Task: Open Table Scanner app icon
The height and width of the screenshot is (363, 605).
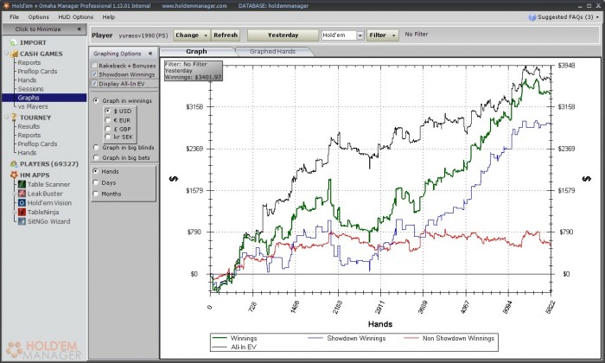Action: [x=22, y=184]
